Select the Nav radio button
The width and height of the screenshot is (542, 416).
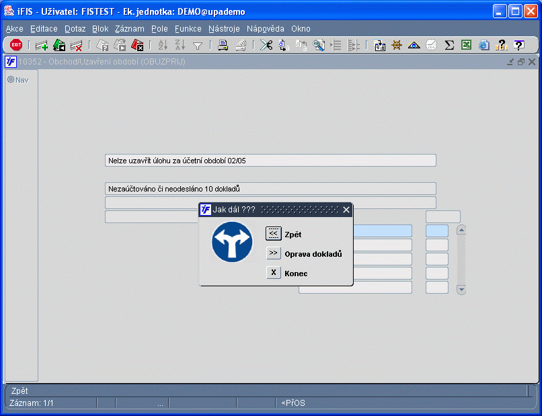click(x=11, y=79)
